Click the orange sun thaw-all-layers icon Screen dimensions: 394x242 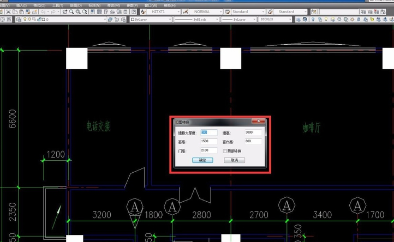click(352, 19)
